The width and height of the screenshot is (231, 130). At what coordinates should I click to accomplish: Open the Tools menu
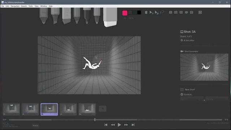point(31,6)
